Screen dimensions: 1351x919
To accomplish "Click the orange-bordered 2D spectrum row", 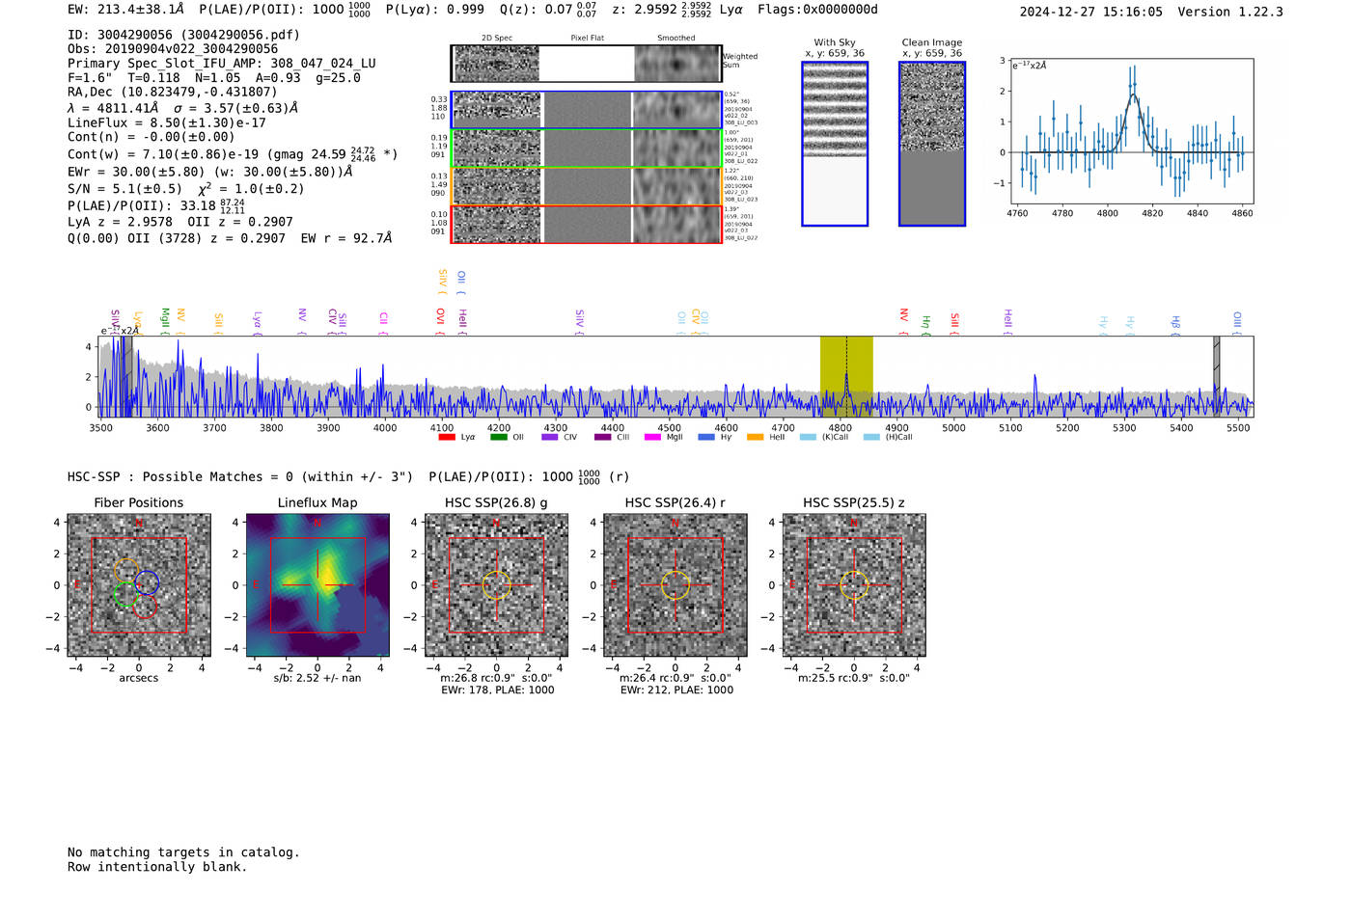I will click(x=587, y=186).
